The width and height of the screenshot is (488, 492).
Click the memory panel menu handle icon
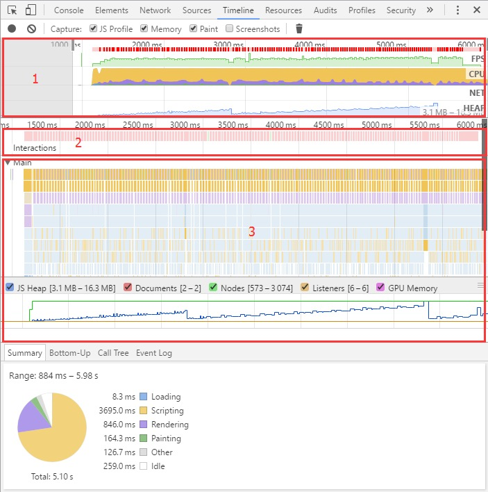[480, 285]
